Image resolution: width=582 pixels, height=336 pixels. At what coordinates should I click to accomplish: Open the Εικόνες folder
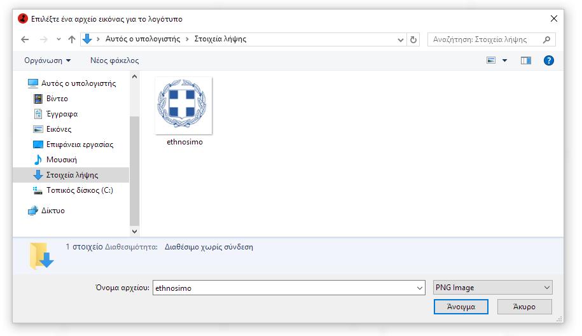tap(59, 129)
